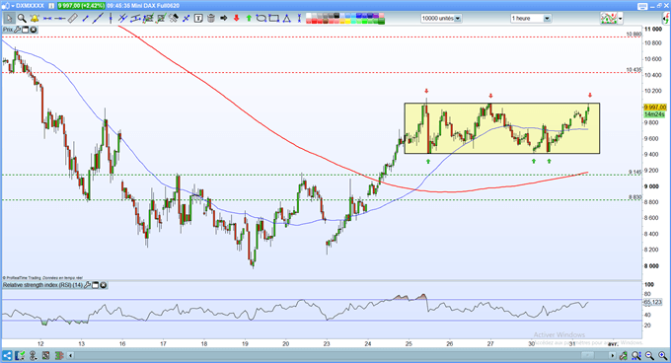Select the green up arrow tool
Screen dimensions: 671x363
(x=249, y=18)
